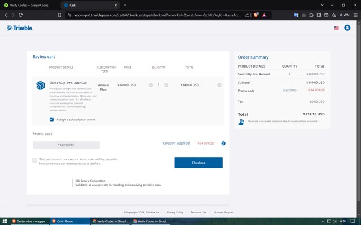Increase SketchUp Pro quantity by one
Viewport: 361px width, 225px height.
click(x=166, y=85)
